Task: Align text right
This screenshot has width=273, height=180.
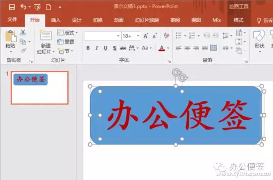Action: [196, 48]
